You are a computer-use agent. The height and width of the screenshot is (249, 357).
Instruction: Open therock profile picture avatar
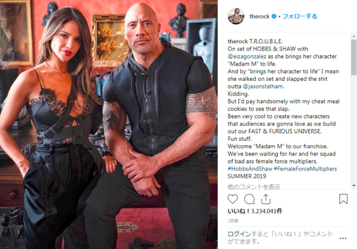(236, 16)
